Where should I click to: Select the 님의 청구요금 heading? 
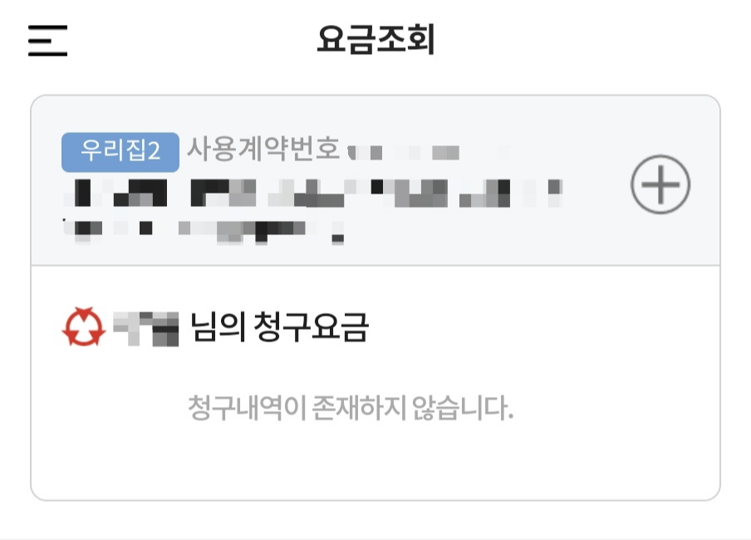click(280, 326)
